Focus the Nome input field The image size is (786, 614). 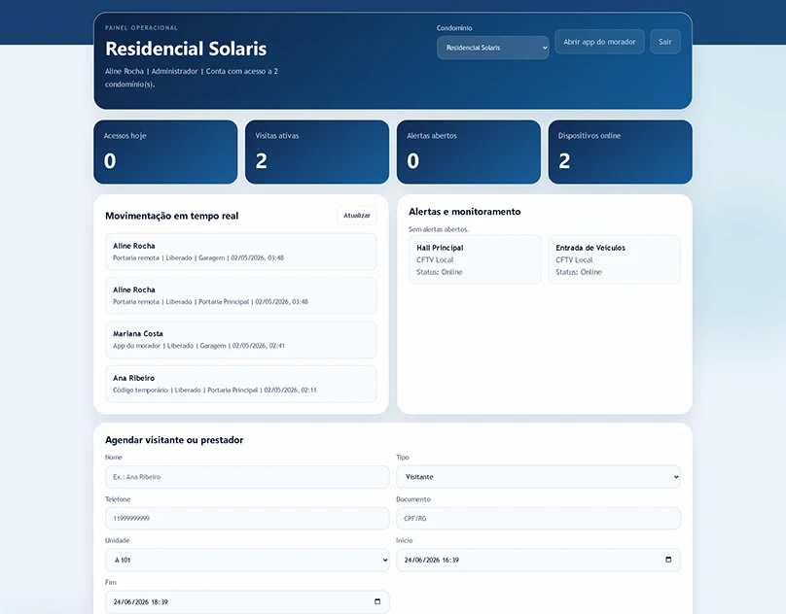point(247,477)
